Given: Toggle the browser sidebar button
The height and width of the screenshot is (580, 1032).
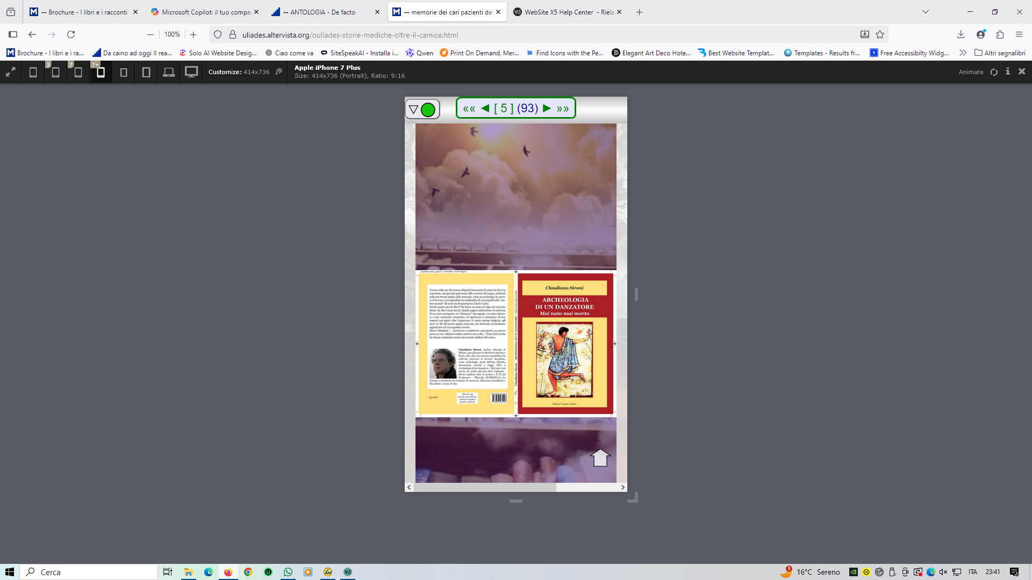Looking at the screenshot, I should pyautogui.click(x=13, y=34).
